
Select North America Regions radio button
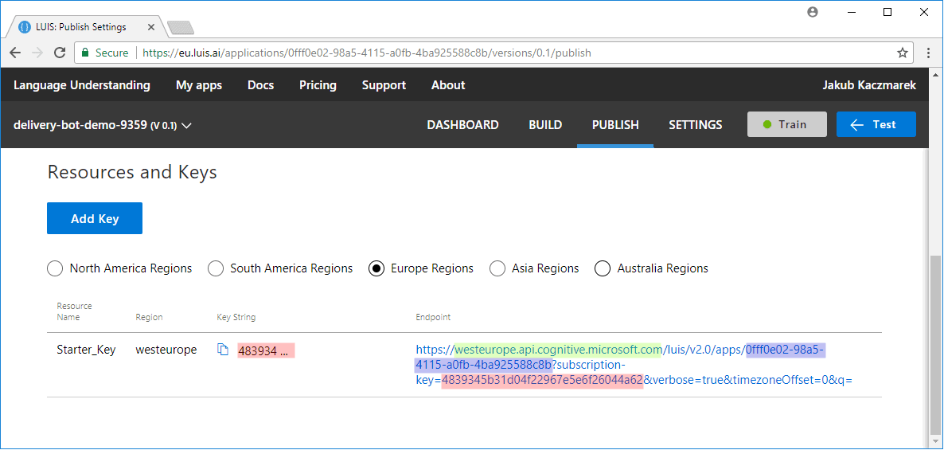(x=55, y=268)
